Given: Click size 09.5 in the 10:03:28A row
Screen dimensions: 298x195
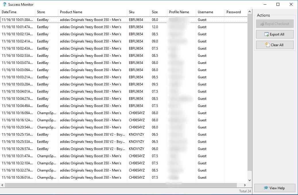Looking at the screenshot, I should point(155,84).
